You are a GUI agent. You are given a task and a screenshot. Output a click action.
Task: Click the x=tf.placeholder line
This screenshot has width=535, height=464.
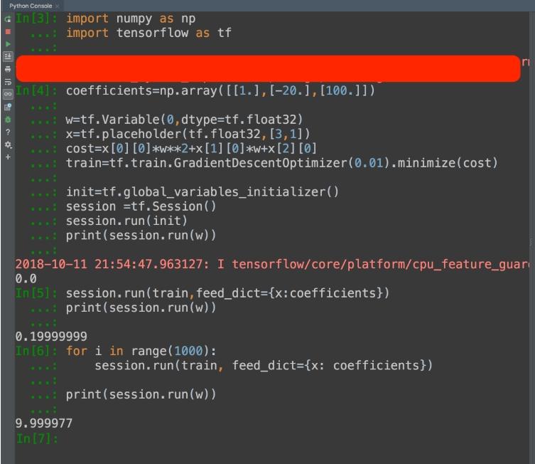point(188,134)
